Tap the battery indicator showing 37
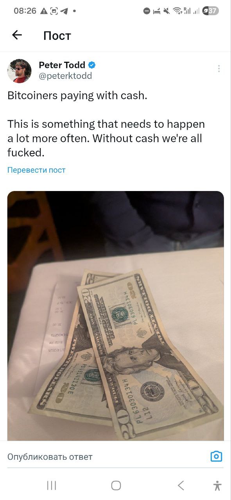The height and width of the screenshot is (500, 231). tap(210, 11)
